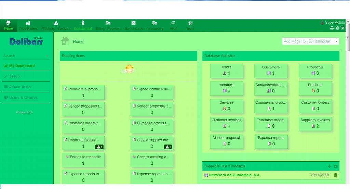Open pending Commercial proposals tile
This screenshot has height=189, width=350.
[83, 92]
